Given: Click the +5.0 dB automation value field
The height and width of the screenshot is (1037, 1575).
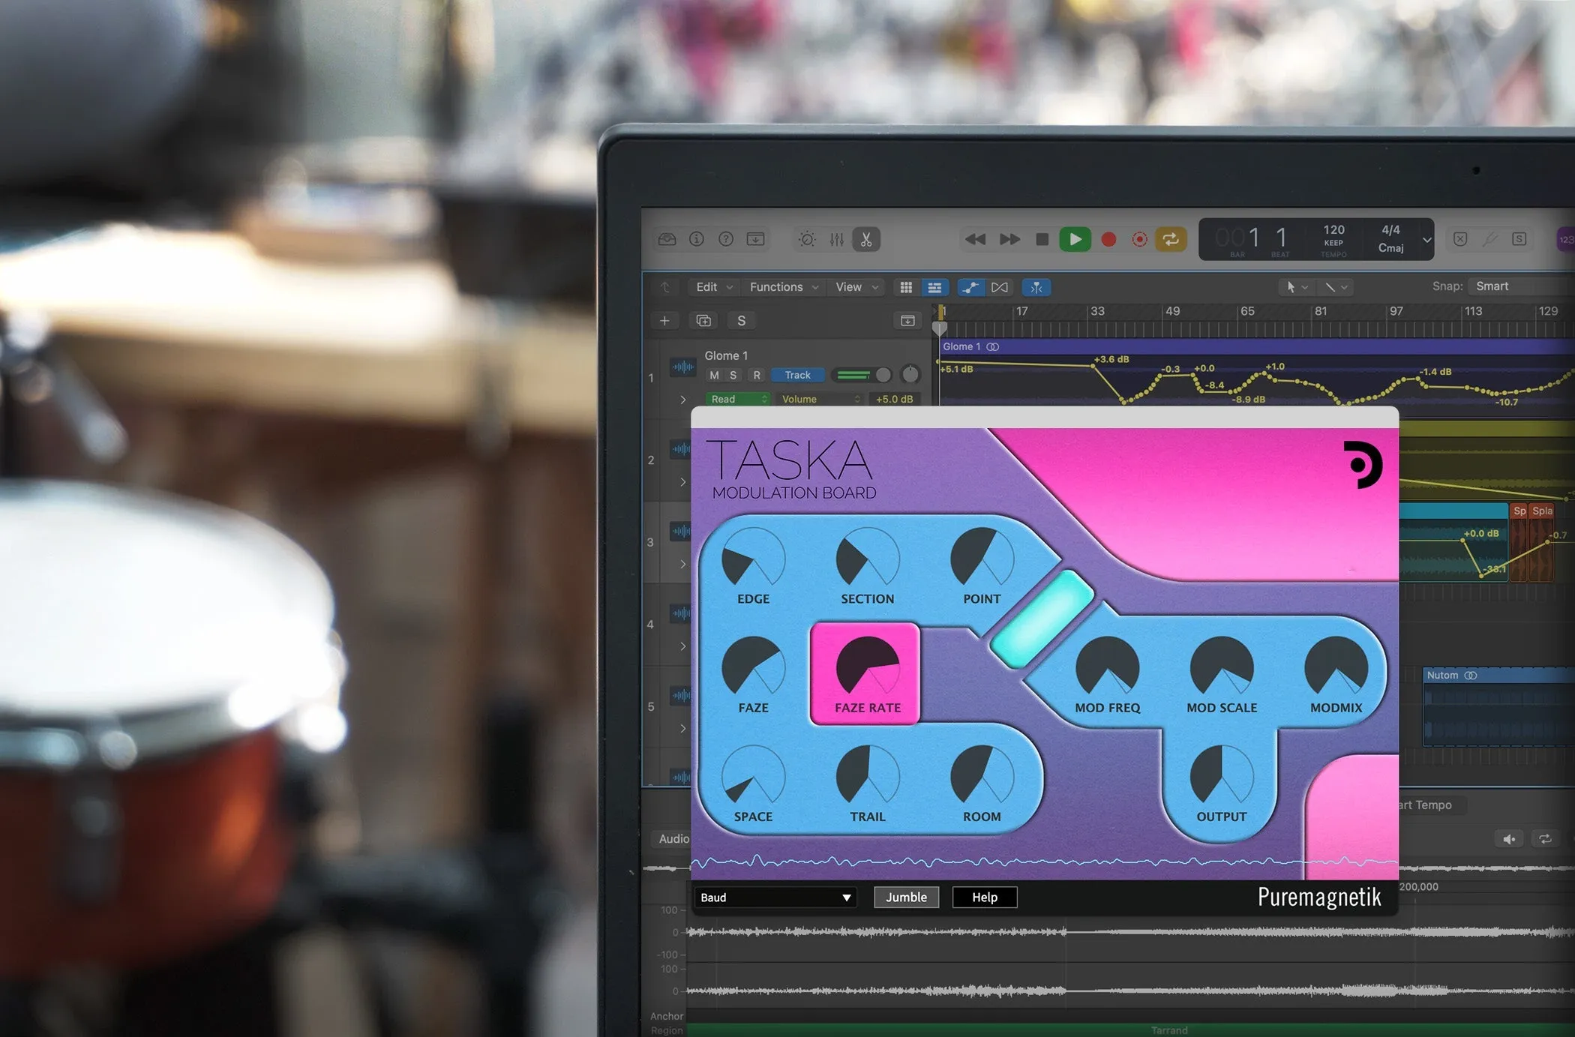Looking at the screenshot, I should point(894,399).
